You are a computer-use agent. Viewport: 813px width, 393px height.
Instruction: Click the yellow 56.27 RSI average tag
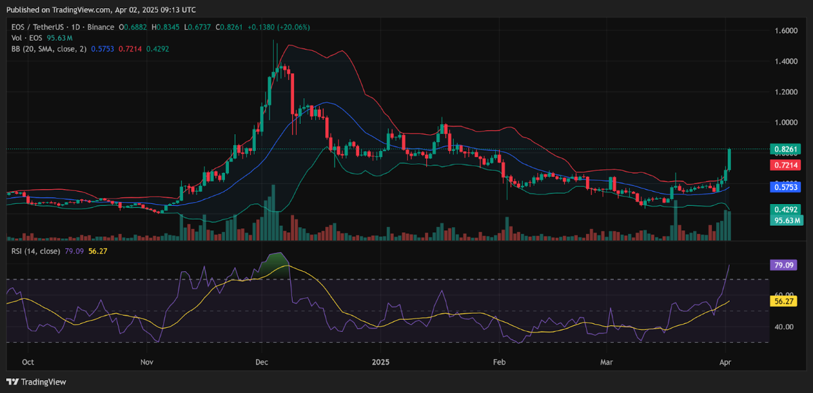point(786,300)
